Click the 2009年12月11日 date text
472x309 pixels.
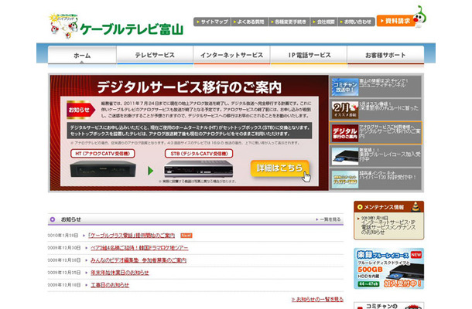pos(63,284)
